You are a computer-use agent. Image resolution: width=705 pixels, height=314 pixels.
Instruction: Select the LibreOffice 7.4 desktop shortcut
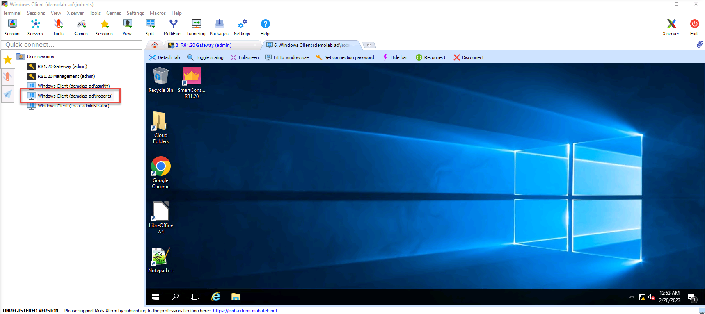161,218
